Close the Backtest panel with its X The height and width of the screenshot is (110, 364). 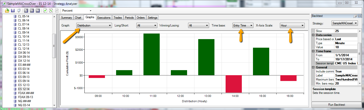point(359,16)
